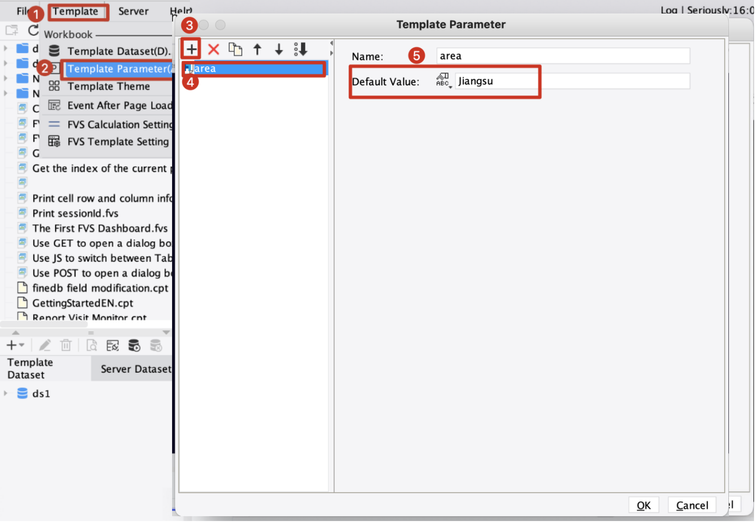Switch to the Server Dataset tab
Image resolution: width=755 pixels, height=522 pixels.
coord(136,368)
